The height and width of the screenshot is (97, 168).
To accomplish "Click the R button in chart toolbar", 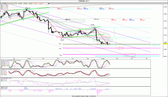I will pos(5,3).
